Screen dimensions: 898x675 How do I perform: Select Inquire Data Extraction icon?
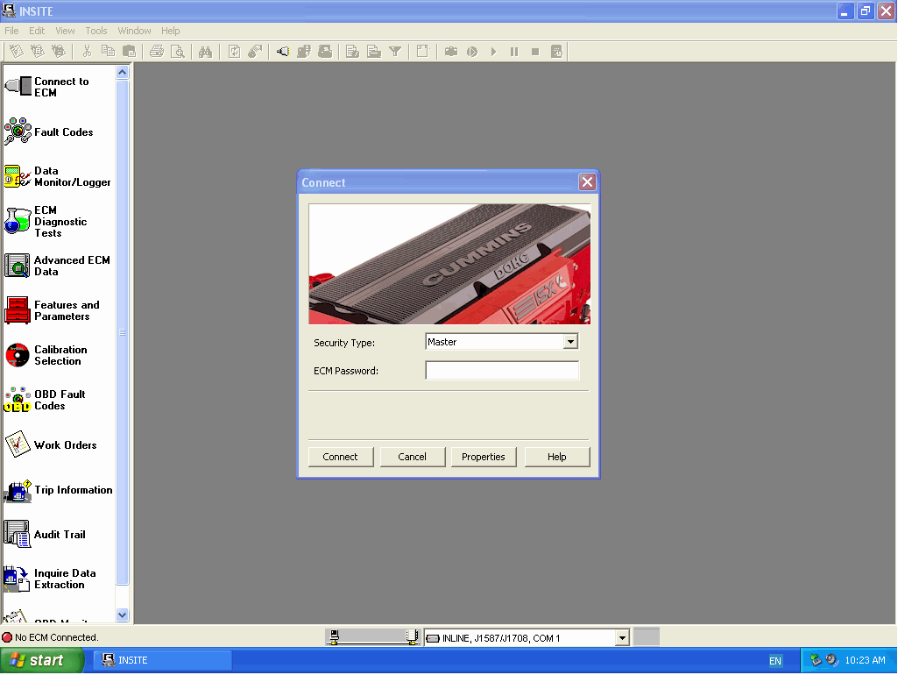coord(18,579)
